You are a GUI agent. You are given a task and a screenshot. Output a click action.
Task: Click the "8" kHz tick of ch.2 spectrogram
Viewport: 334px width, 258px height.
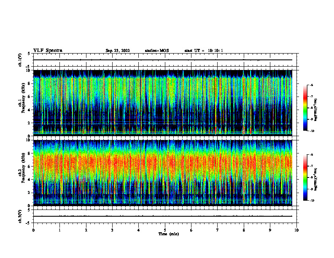pos(30,153)
